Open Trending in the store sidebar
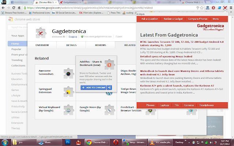 click(17, 60)
